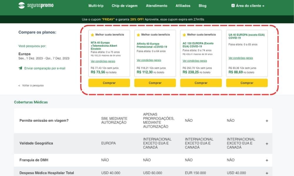Click the SIM, MEDIANTE AUTORIZAÇÃO cell

point(114,121)
